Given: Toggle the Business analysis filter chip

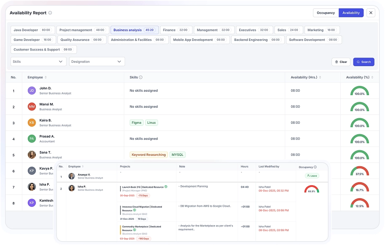Looking at the screenshot, I should 134,30.
